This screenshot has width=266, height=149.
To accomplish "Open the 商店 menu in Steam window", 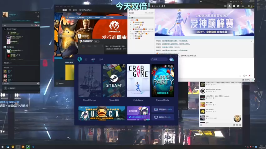I will (65, 10).
